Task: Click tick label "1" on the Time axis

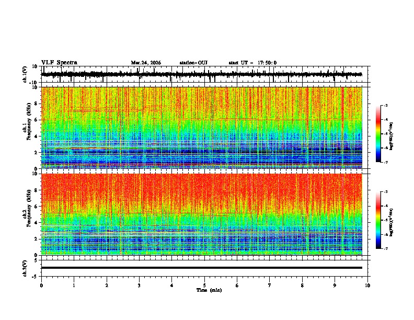Action: click(74, 285)
